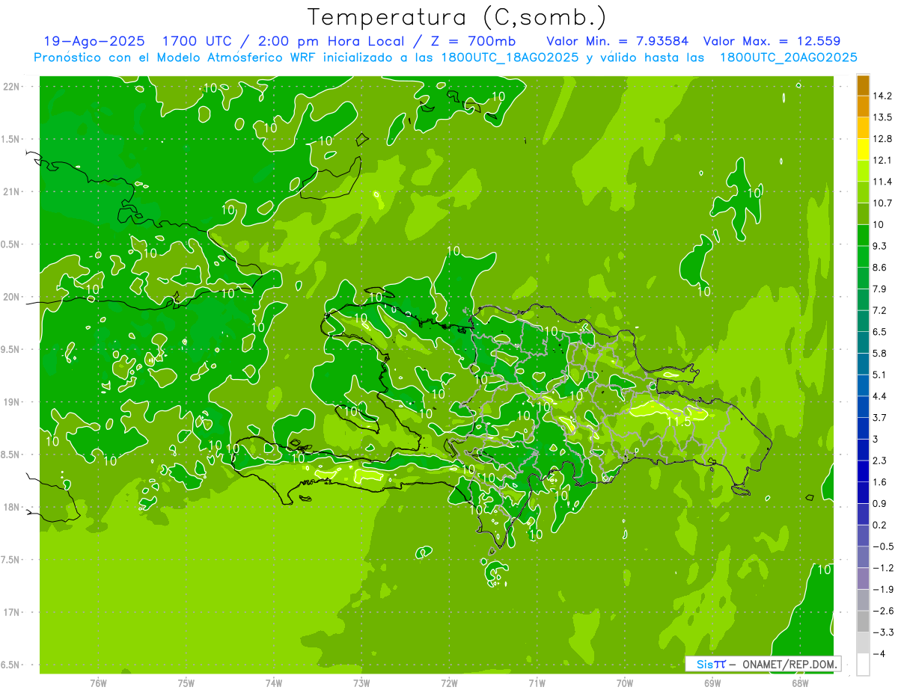The image size is (898, 693).
Task: Pick the dark blue swatch between 1.6 and 2.3
Action: point(863,471)
